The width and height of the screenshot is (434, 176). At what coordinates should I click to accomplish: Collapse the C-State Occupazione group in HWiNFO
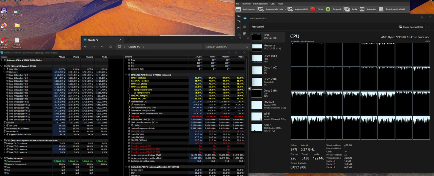pyautogui.click(x=1, y=140)
